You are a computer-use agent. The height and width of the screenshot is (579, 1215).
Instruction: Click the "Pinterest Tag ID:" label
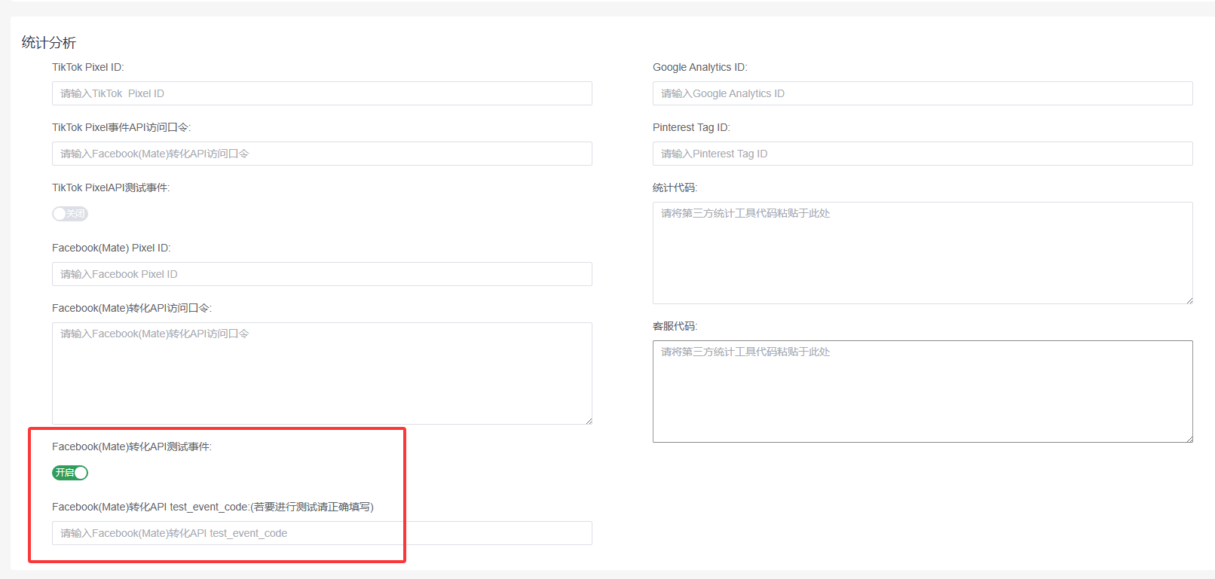point(691,127)
